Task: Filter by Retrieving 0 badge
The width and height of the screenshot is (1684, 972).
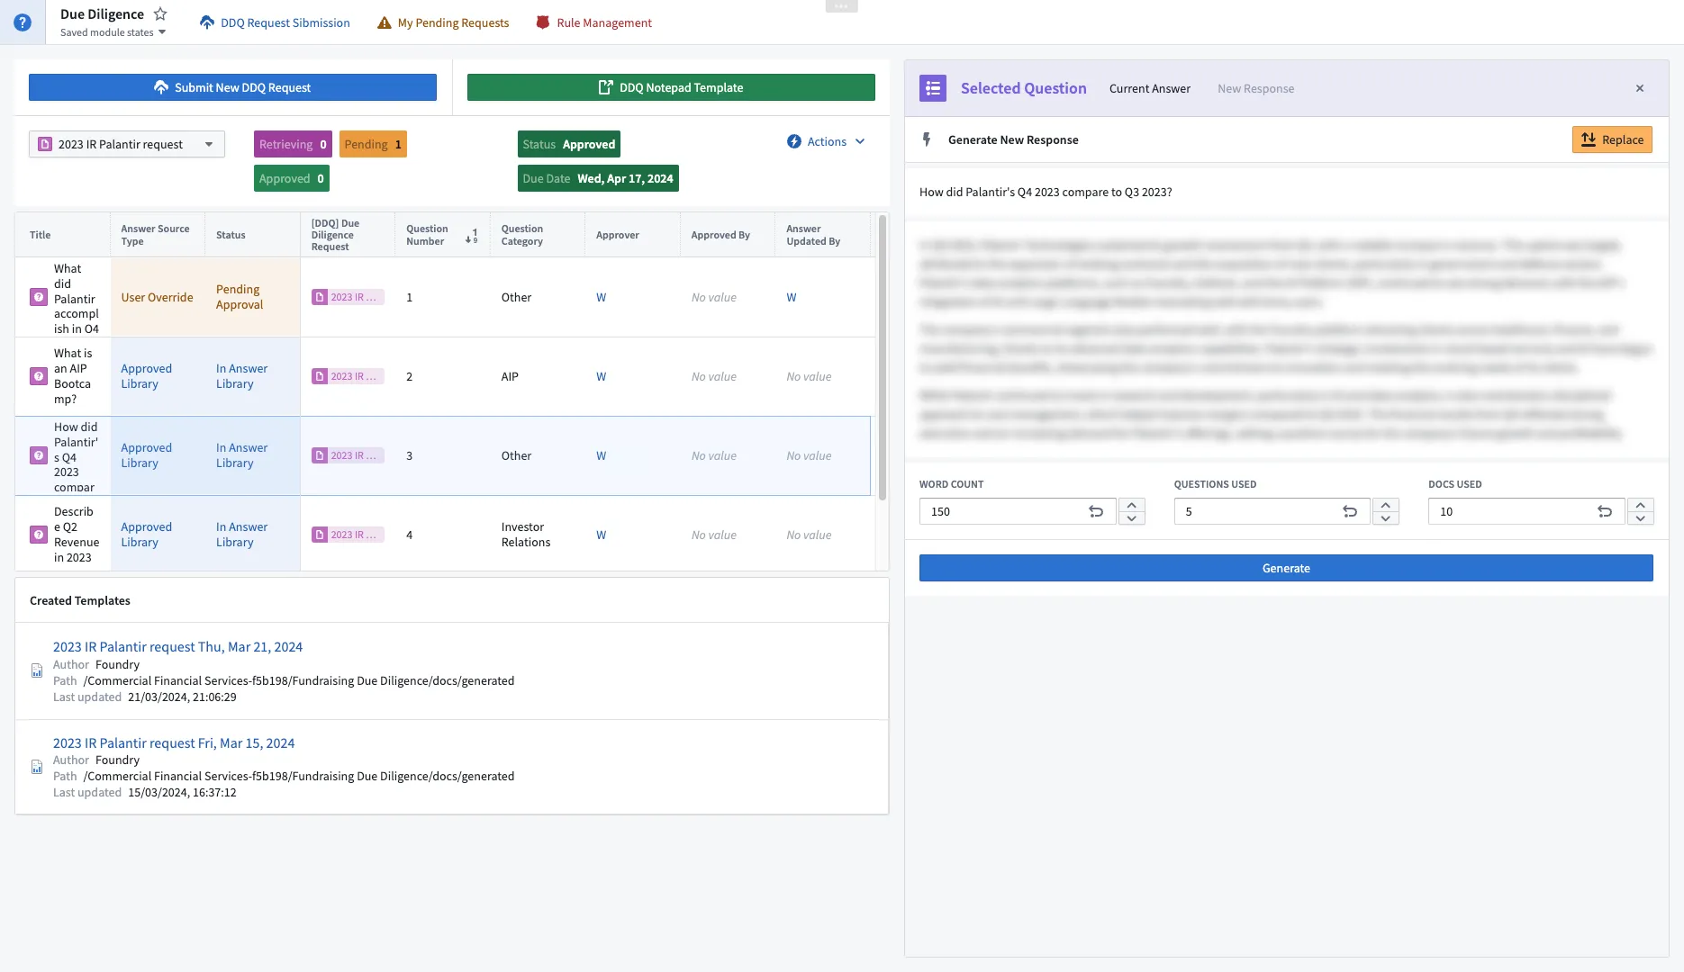Action: 293,144
